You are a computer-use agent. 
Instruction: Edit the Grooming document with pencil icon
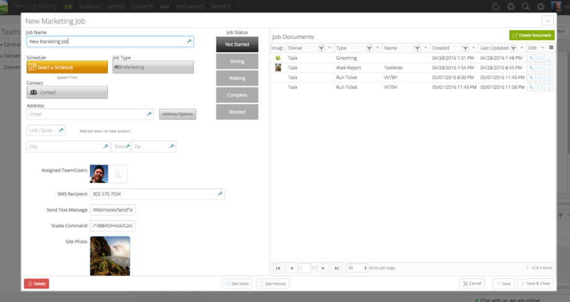[x=531, y=58]
